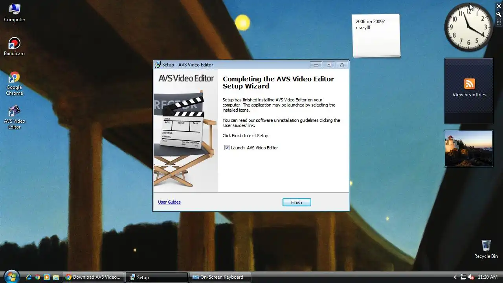The width and height of the screenshot is (503, 283).
Task: Open the Recycle Bin on the desktop
Action: [486, 249]
